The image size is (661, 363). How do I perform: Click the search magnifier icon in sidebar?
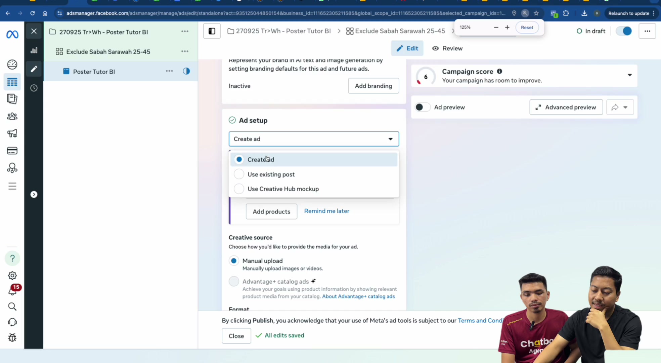click(x=12, y=306)
